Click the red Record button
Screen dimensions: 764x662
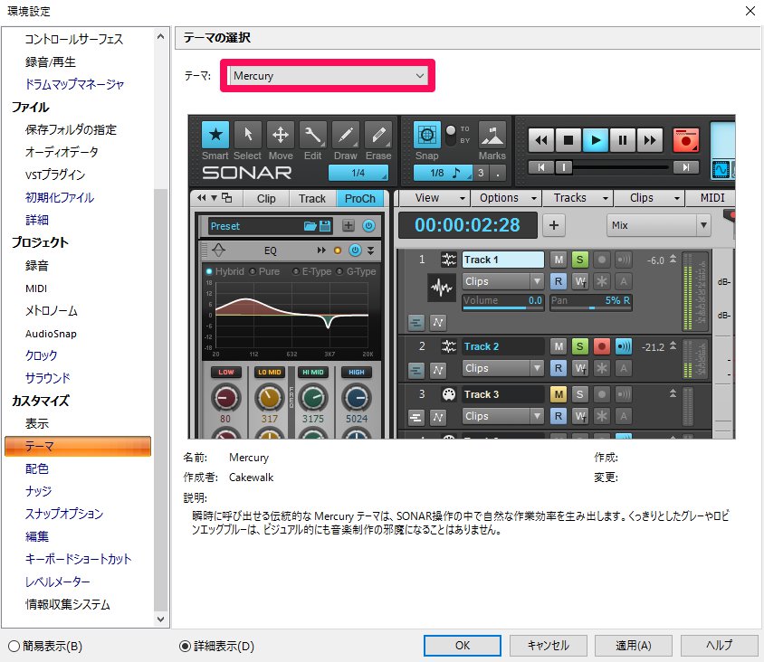click(685, 140)
